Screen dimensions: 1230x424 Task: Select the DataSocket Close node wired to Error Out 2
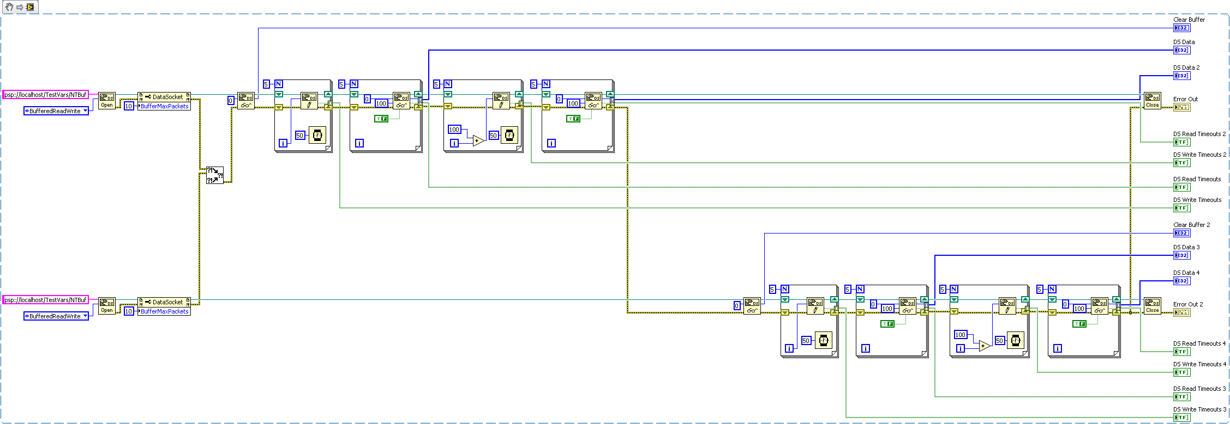[x=1152, y=306]
